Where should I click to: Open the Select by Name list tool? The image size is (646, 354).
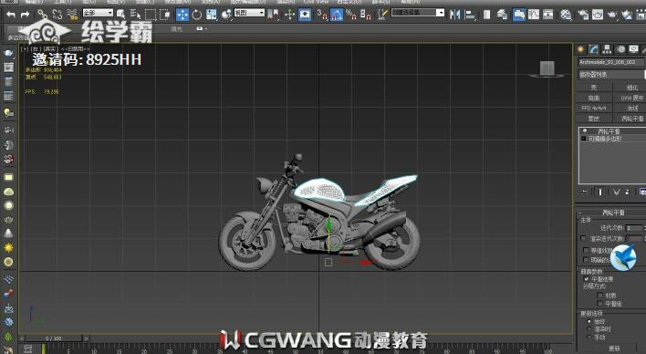point(136,15)
